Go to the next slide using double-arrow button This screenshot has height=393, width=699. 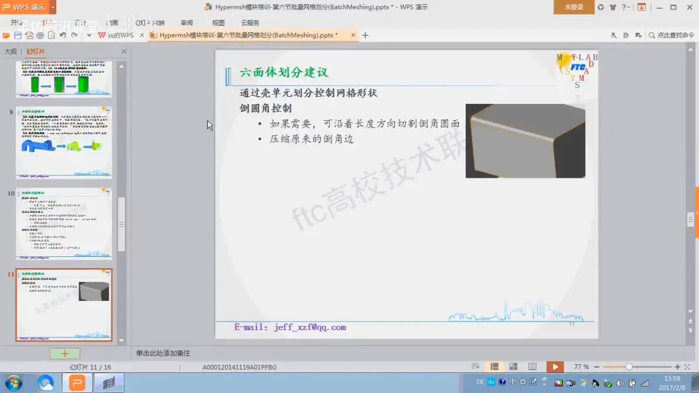coord(691,331)
